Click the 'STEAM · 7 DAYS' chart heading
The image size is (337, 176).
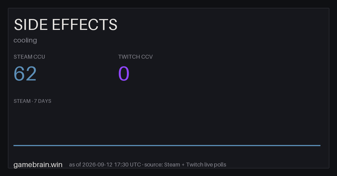click(x=32, y=101)
